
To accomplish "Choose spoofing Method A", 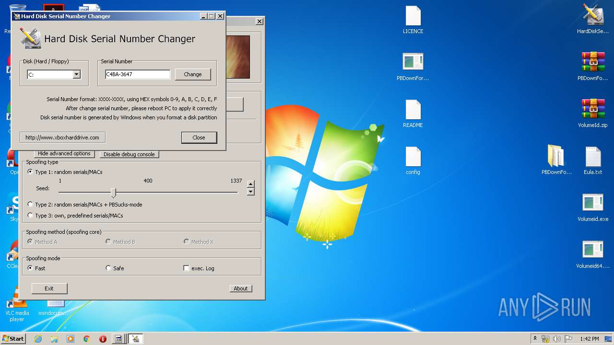I will 42,242.
